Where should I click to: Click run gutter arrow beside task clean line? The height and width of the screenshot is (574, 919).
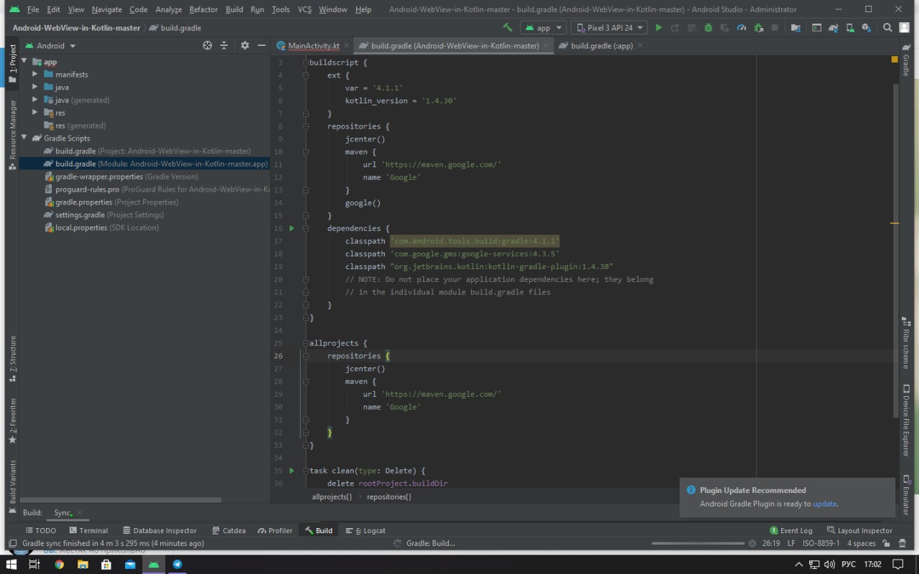(x=291, y=471)
